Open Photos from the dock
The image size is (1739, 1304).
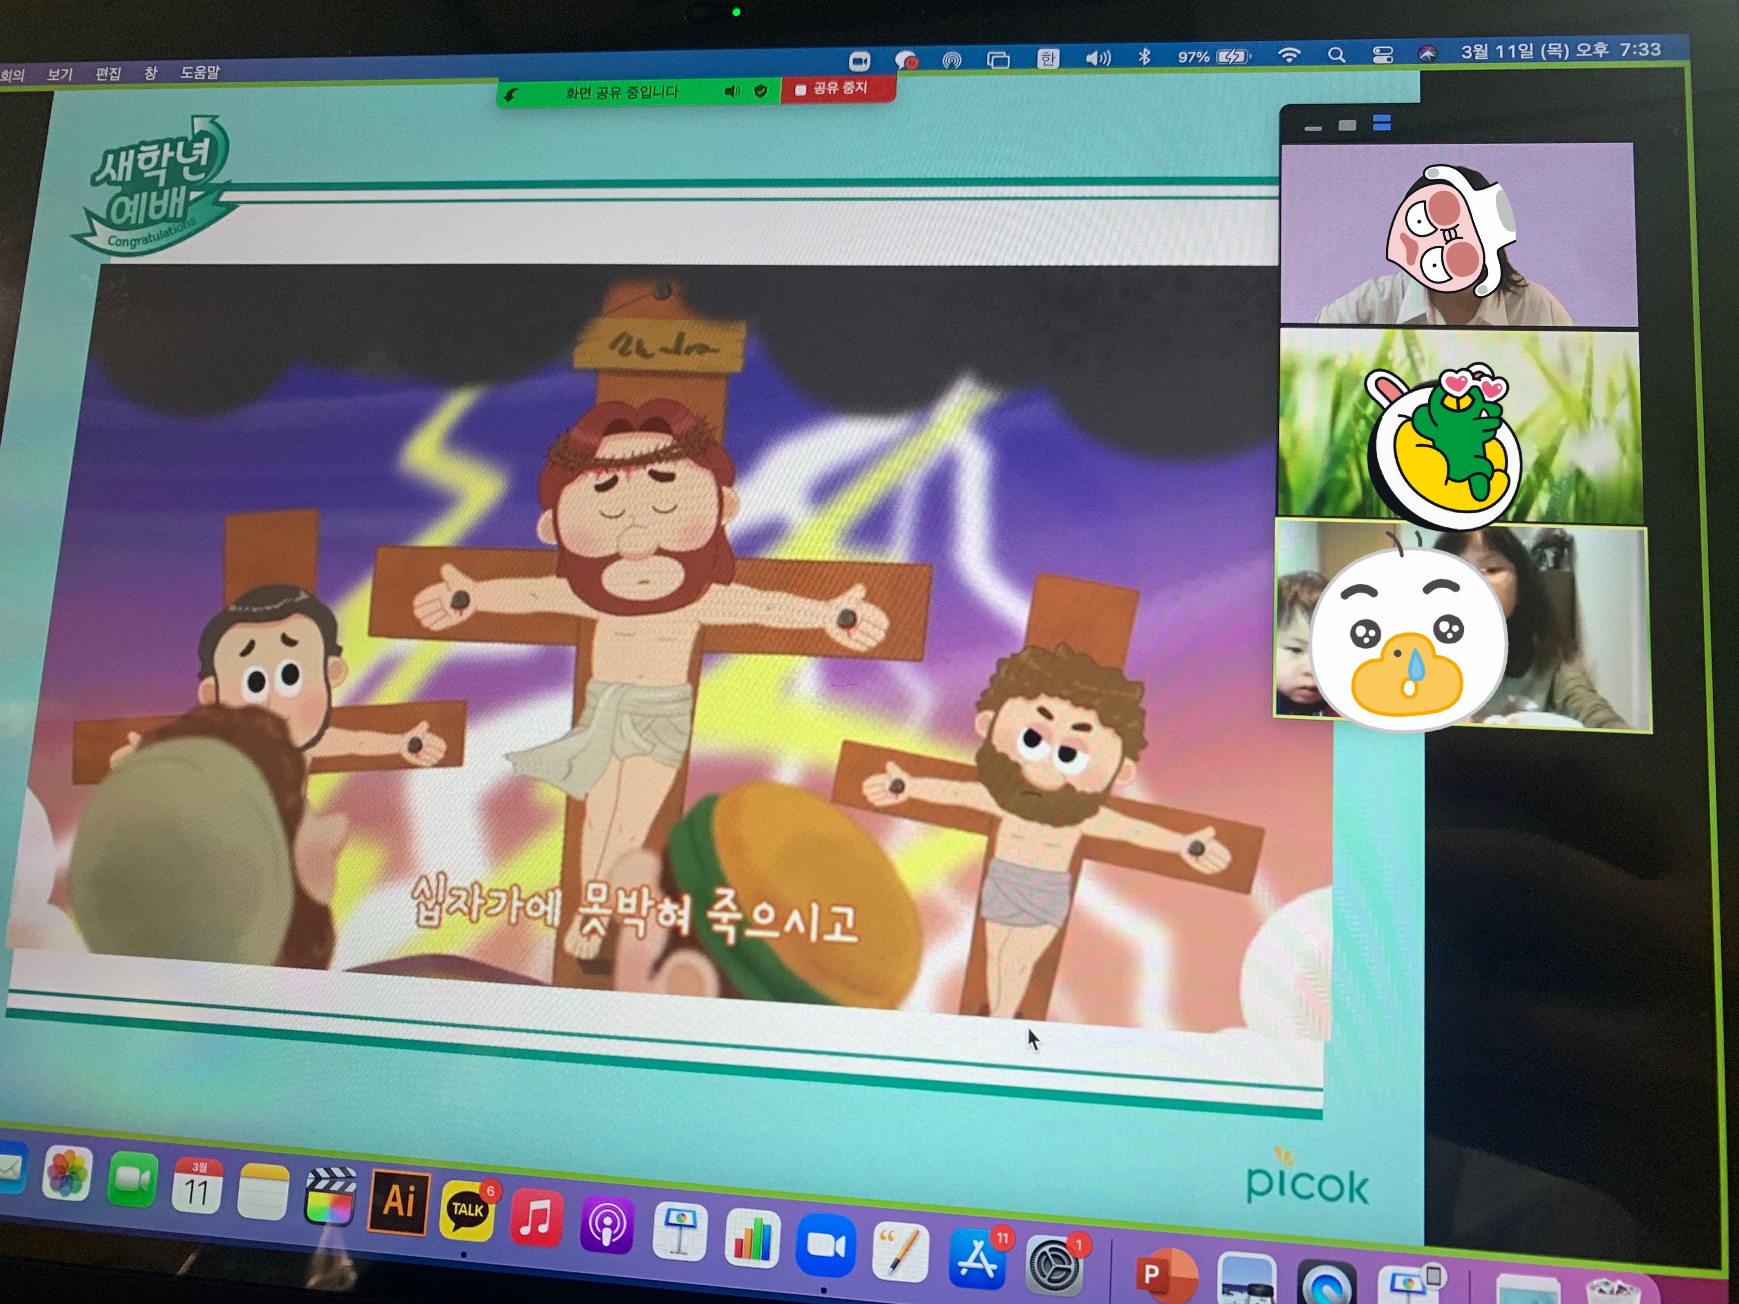(67, 1173)
